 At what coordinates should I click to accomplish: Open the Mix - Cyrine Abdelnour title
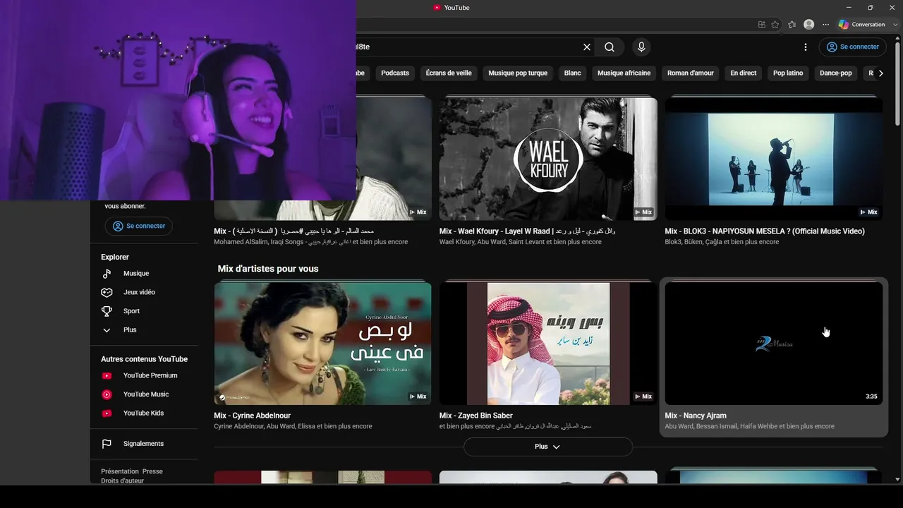(x=253, y=416)
